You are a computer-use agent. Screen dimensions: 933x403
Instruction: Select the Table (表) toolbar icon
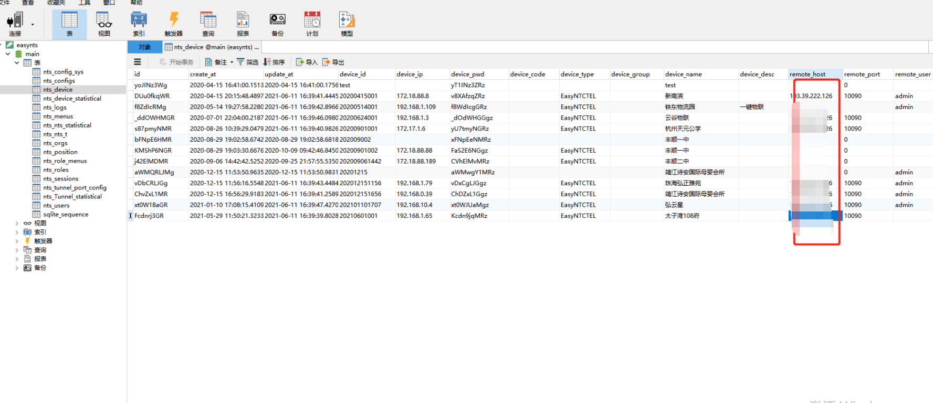69,24
